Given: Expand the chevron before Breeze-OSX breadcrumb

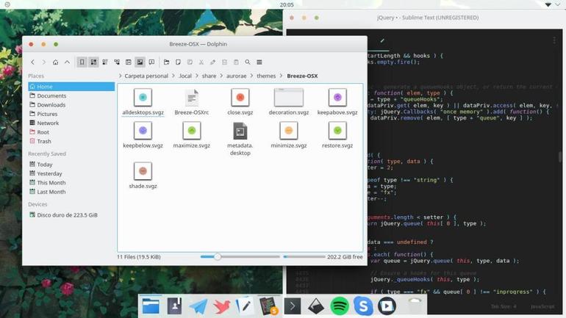Looking at the screenshot, I should [x=281, y=76].
